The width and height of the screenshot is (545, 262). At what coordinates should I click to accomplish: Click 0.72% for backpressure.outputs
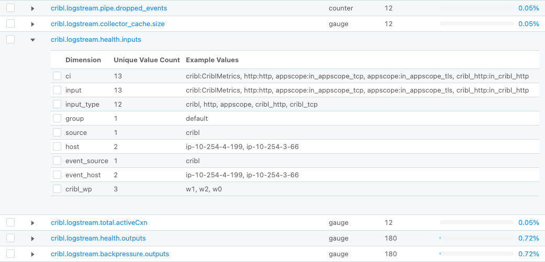pyautogui.click(x=529, y=254)
